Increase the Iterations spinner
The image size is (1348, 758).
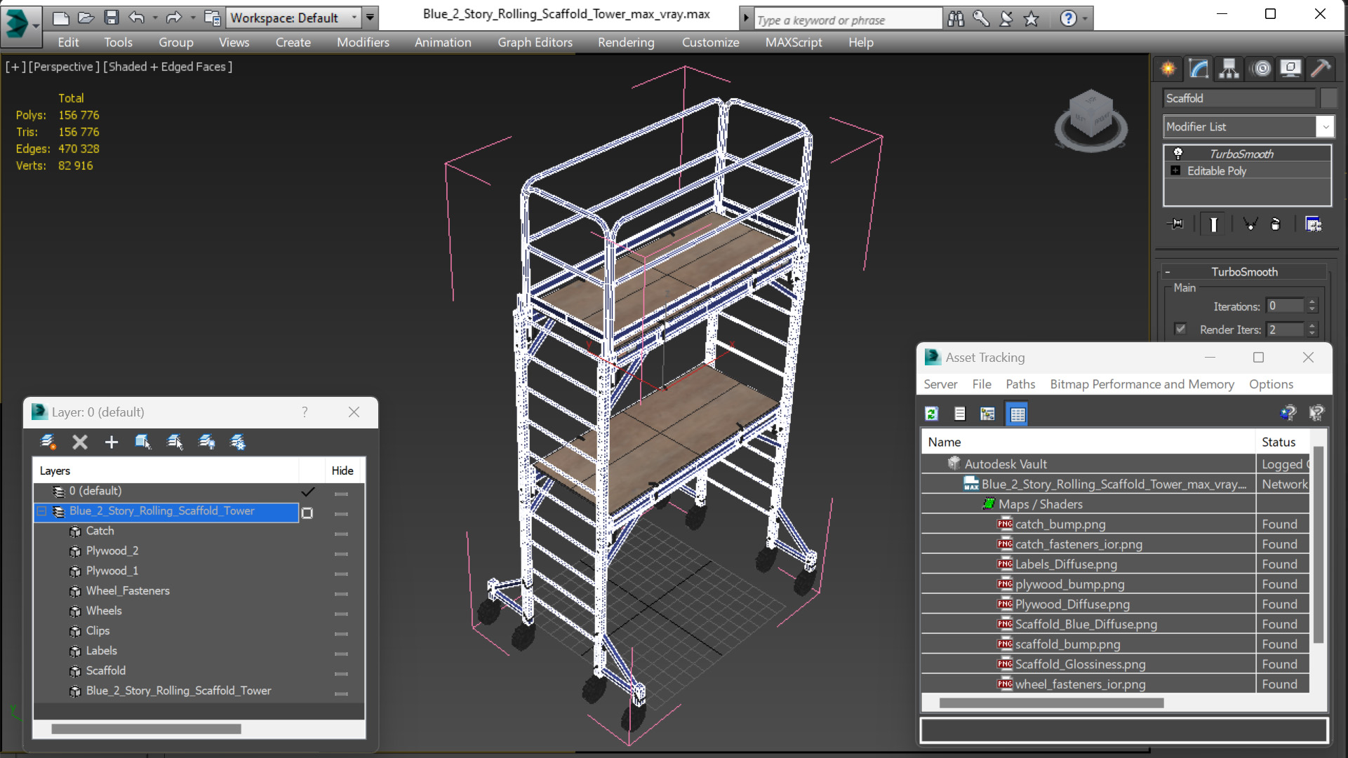pos(1312,302)
